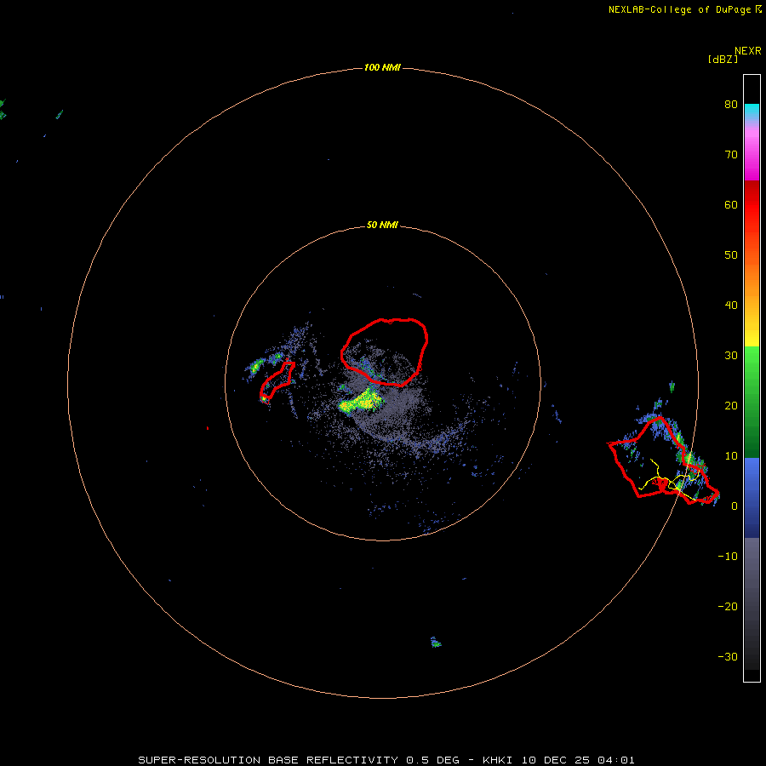
Task: Click the 10 value on the dBZ scale
Action: [731, 456]
